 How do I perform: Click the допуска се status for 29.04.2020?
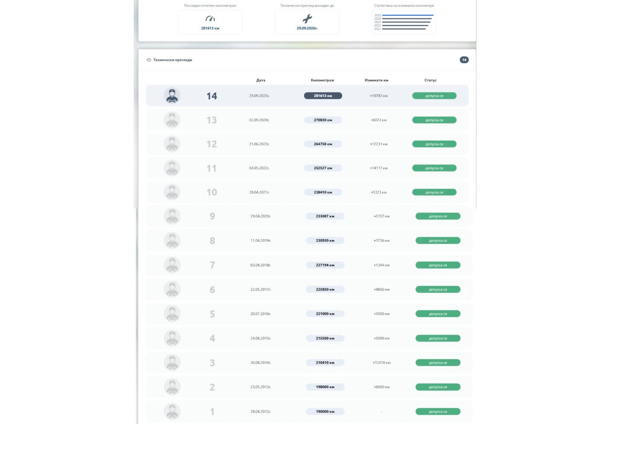(437, 216)
